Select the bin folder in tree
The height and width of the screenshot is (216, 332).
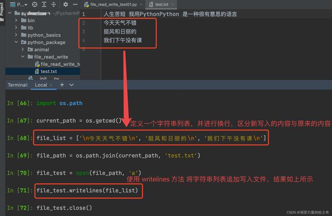click(x=31, y=20)
